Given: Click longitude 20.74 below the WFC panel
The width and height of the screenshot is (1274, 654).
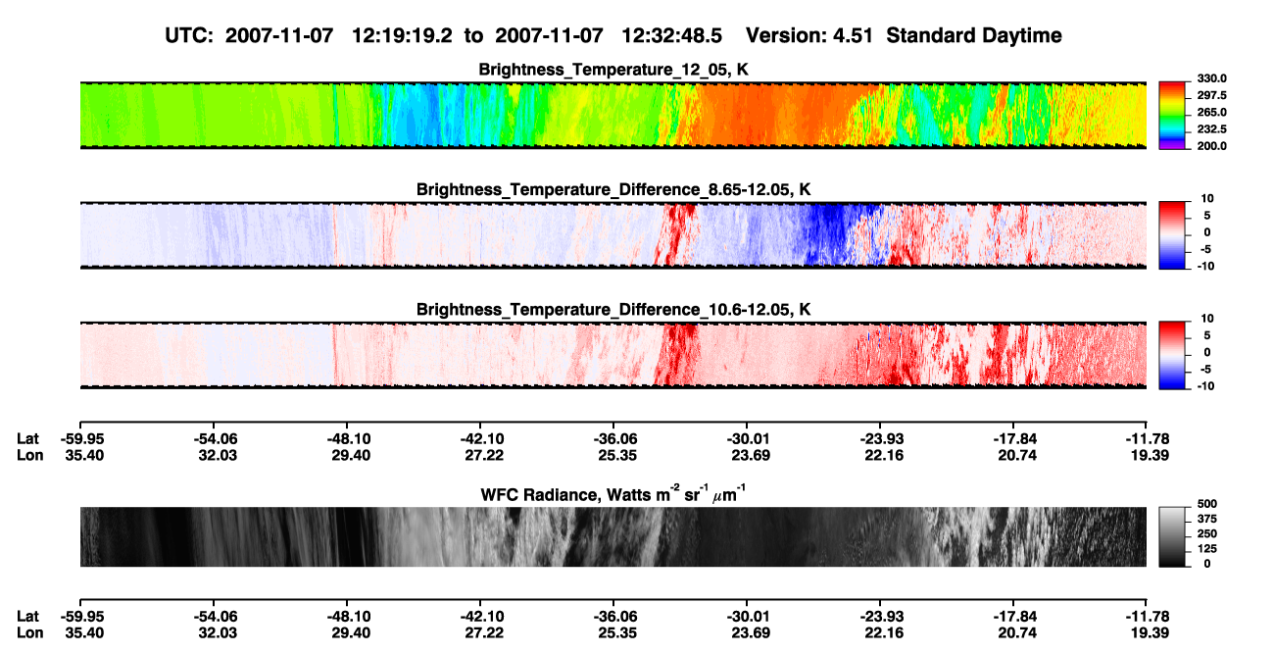Looking at the screenshot, I should click(1014, 631).
